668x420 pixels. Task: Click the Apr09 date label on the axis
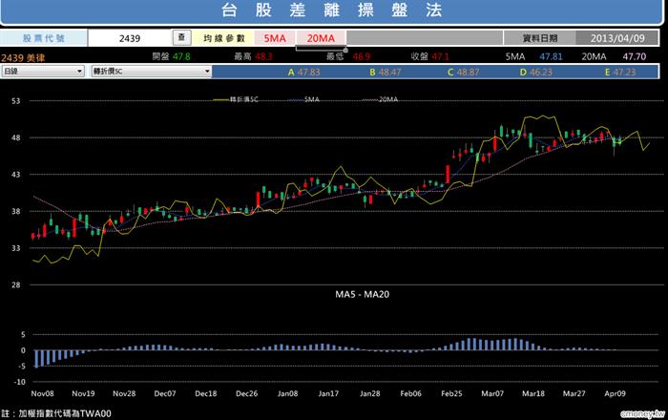coord(615,393)
